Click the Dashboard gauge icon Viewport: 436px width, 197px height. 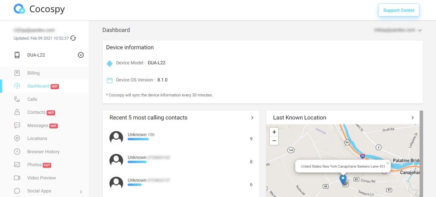17,86
